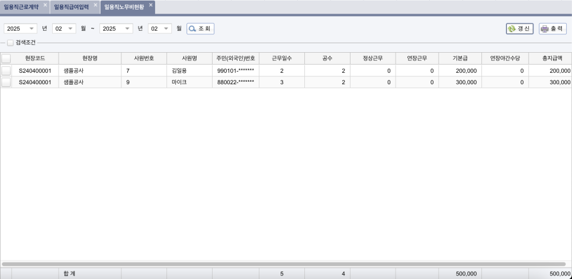The height and width of the screenshot is (279, 572).
Task: Click the 200,000 기본급 cell
Action: point(460,70)
